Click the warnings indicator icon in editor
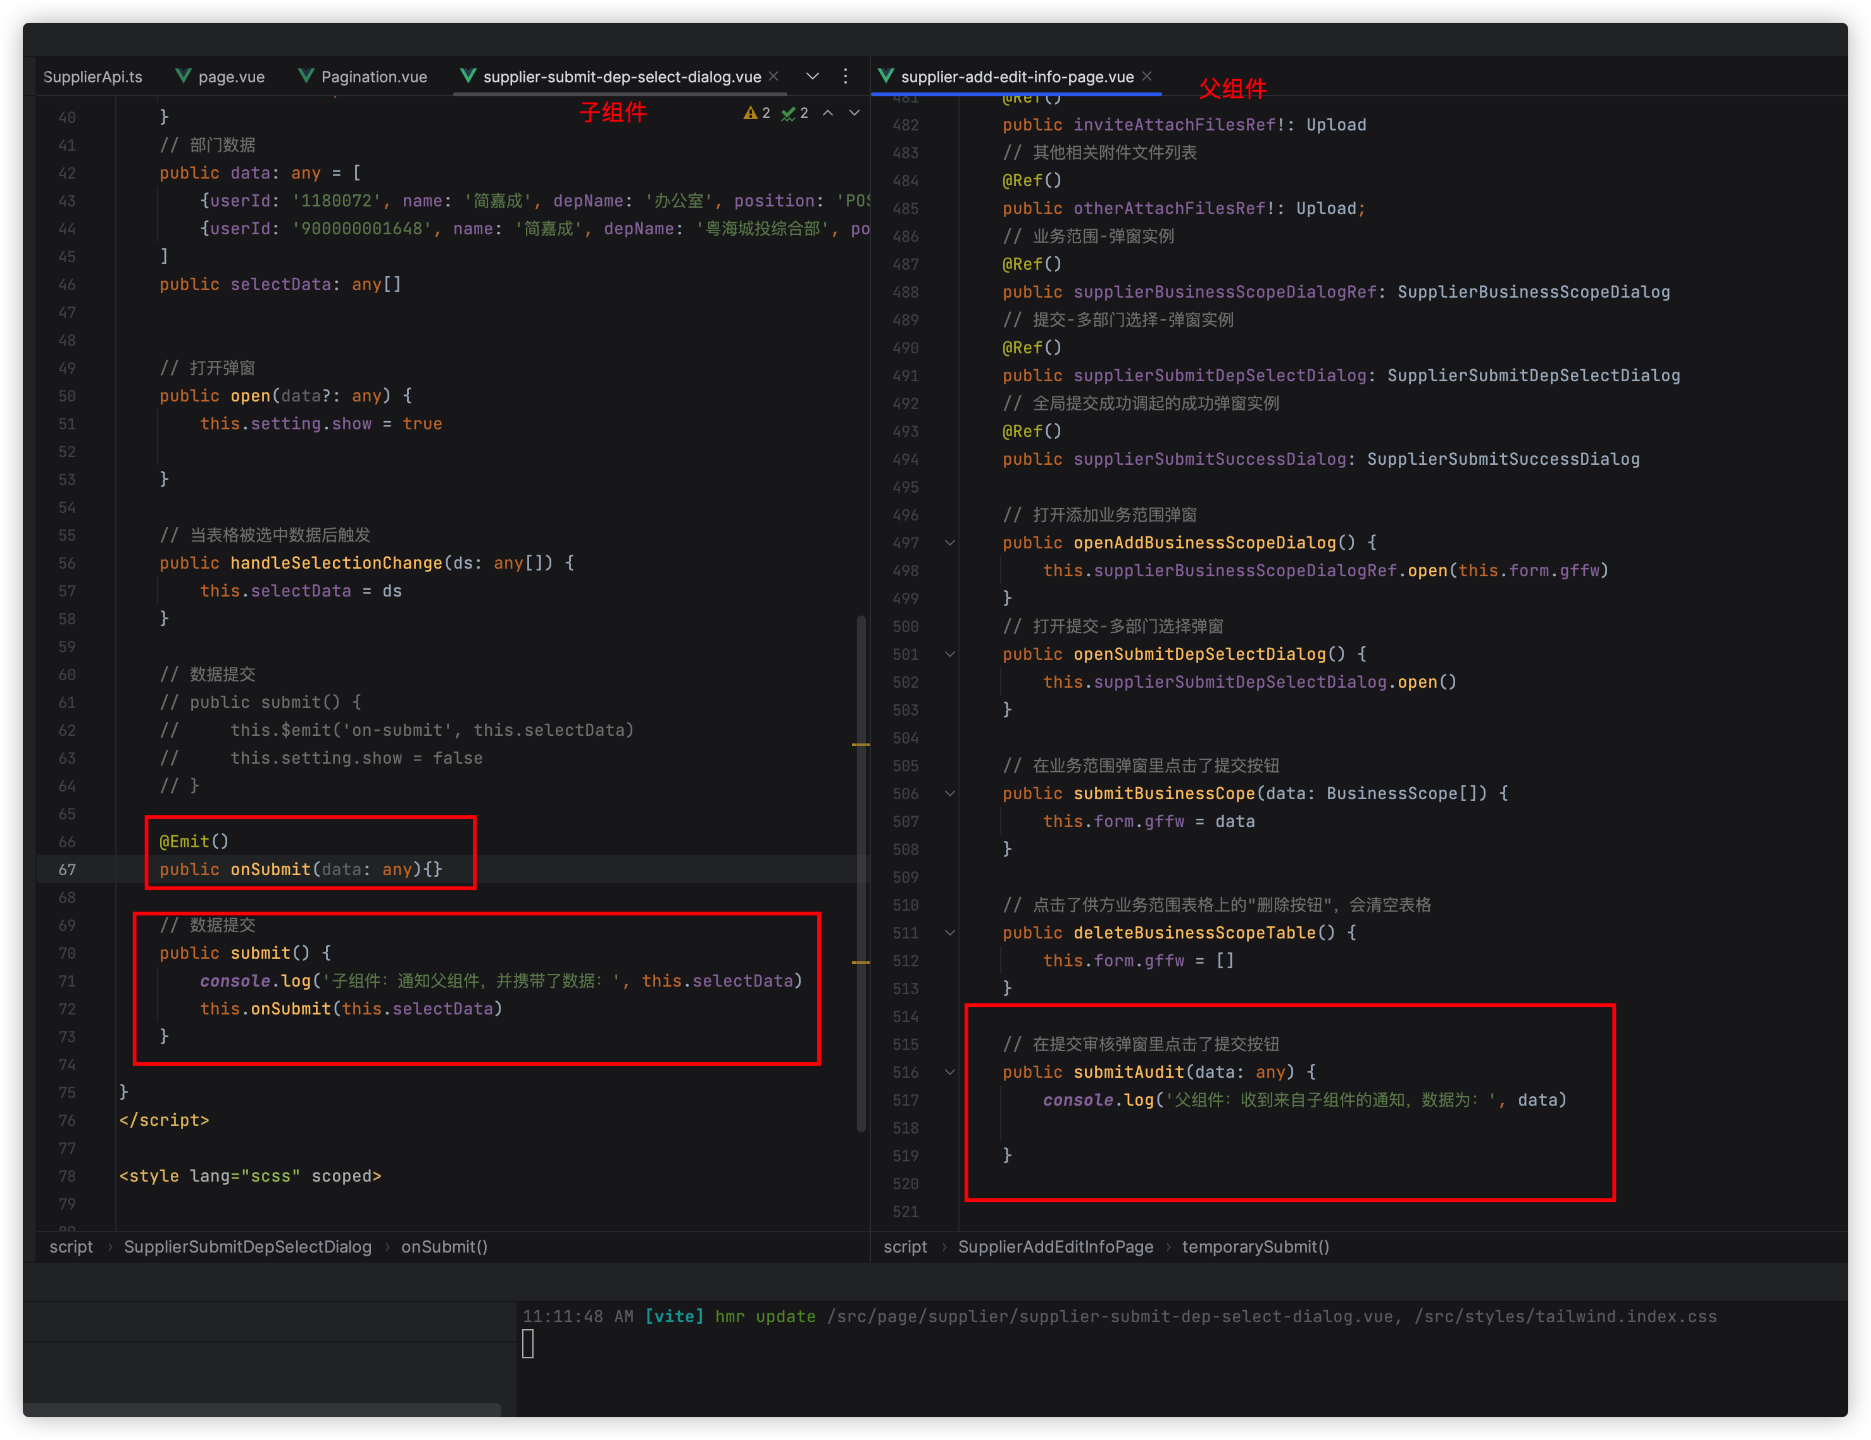Viewport: 1871px width, 1440px height. coord(751,113)
